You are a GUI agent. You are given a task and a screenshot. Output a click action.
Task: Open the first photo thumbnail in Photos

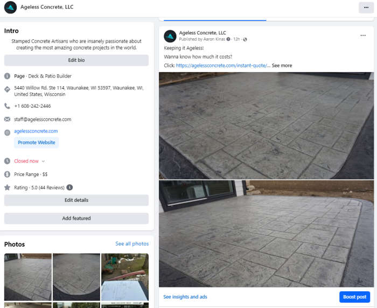point(28,277)
